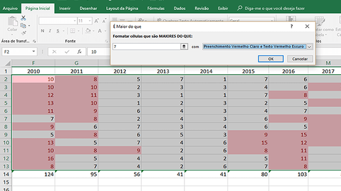Open the Fórmulas ribbon tab
This screenshot has height=191, width=341.
tap(156, 8)
